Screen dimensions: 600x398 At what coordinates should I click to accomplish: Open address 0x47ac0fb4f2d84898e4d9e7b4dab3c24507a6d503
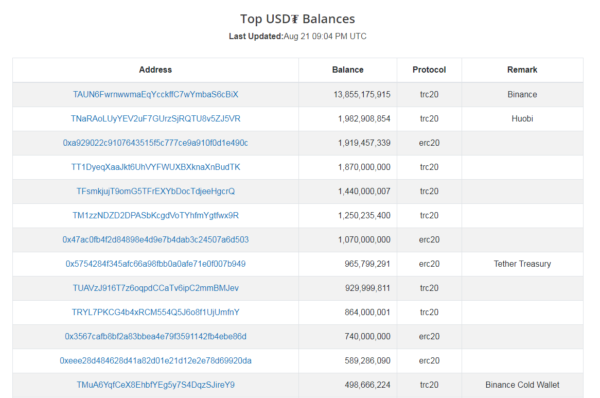[155, 239]
